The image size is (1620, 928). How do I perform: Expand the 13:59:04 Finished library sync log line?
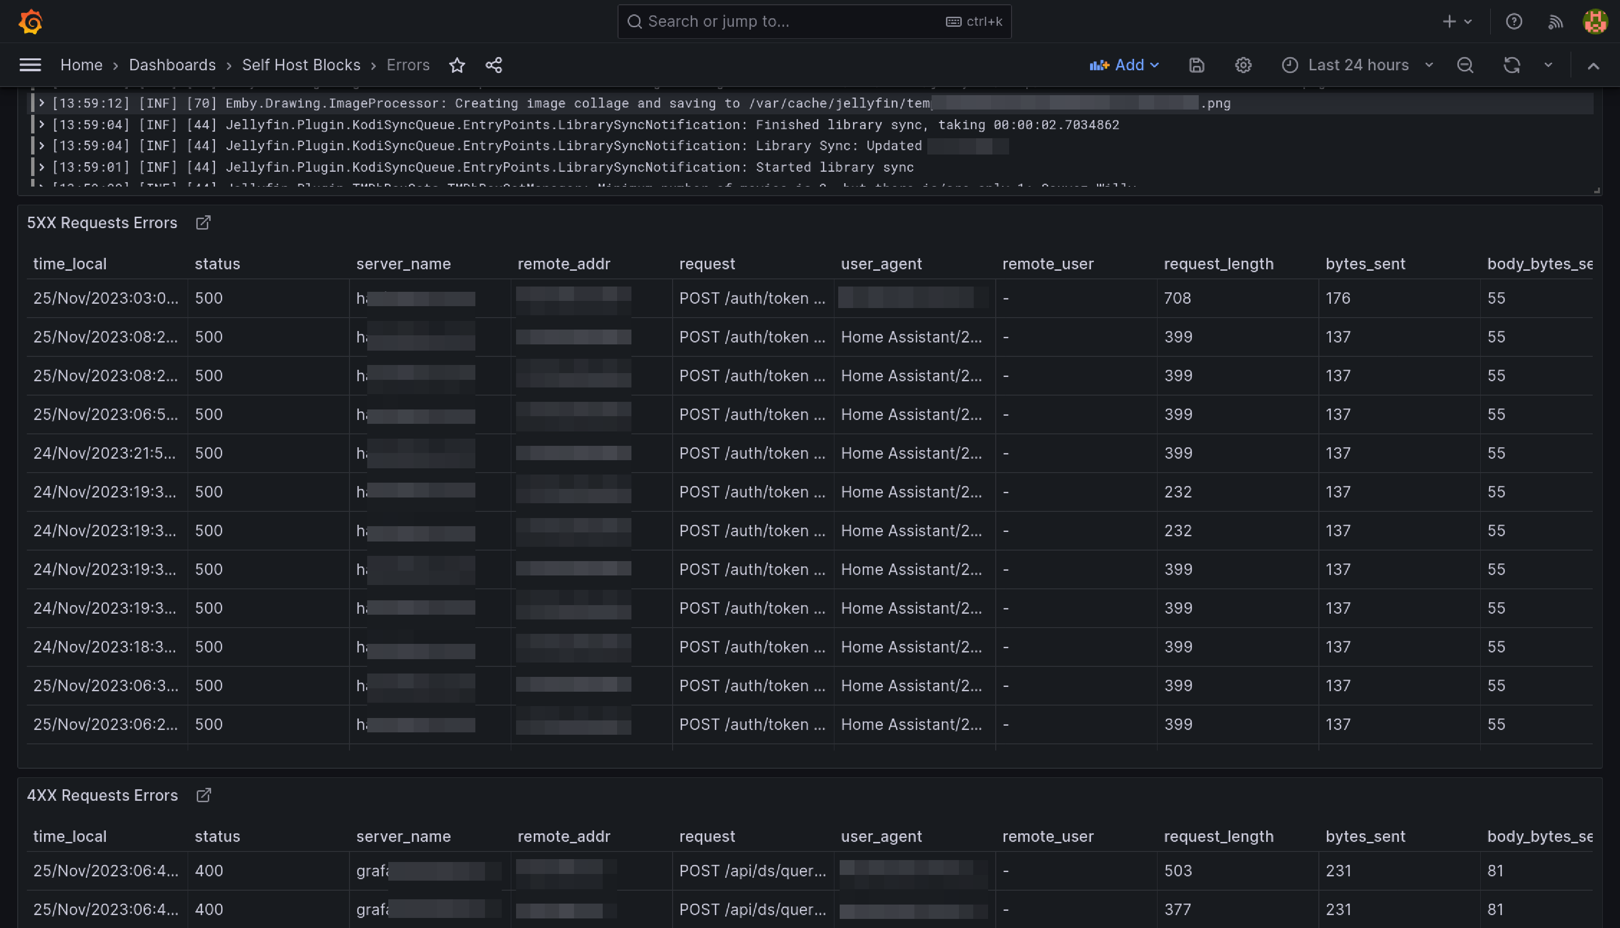pyautogui.click(x=42, y=124)
